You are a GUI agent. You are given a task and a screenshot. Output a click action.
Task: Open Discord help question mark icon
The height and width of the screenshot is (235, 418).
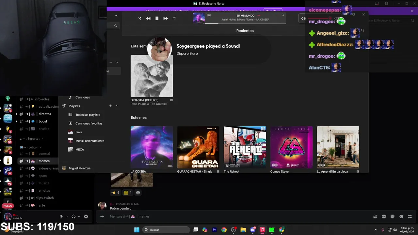(386, 4)
